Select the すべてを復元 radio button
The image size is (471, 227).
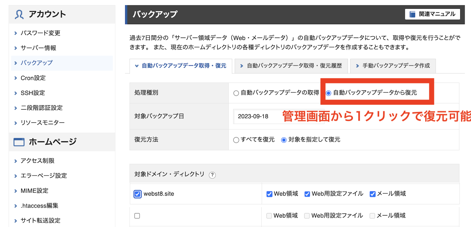coord(236,139)
